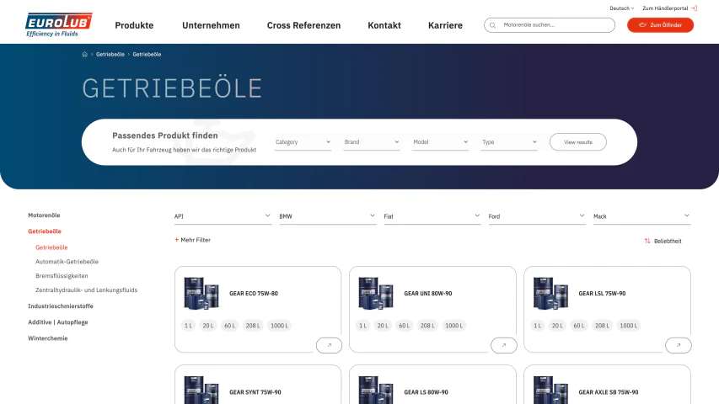The image size is (719, 404).
Task: Click the home icon in breadcrumb
Action: click(85, 54)
